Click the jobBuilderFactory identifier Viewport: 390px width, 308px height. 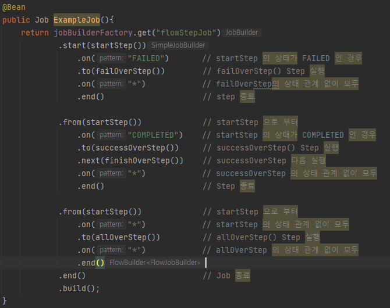coord(93,33)
